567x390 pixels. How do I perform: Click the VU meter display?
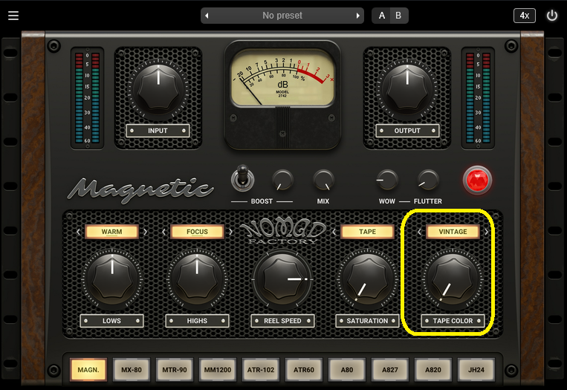pyautogui.click(x=282, y=79)
